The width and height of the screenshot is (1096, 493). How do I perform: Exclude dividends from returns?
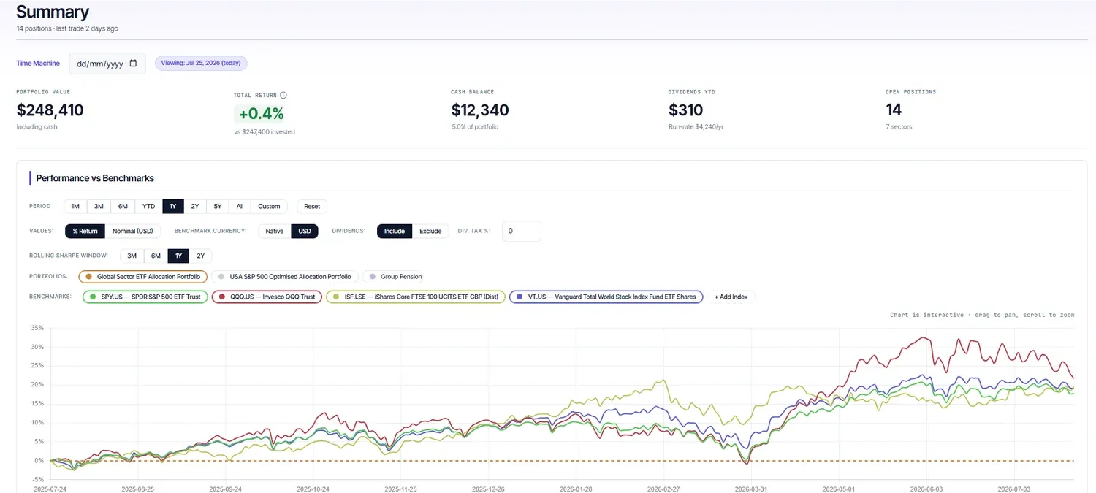(x=430, y=231)
